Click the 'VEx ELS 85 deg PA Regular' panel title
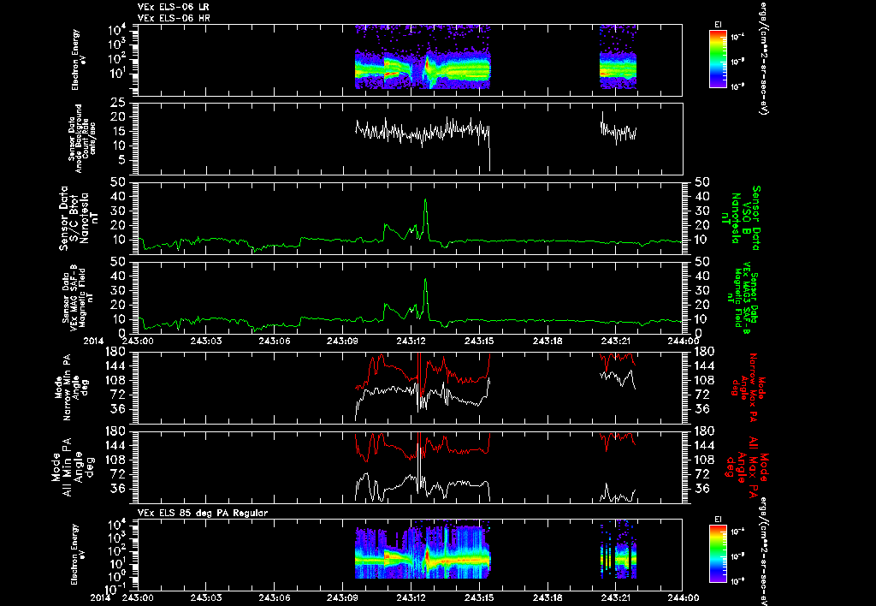876x606 pixels. pos(203,513)
